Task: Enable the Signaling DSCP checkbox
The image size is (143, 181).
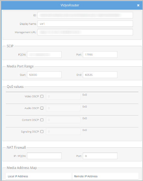Action: 42,132
